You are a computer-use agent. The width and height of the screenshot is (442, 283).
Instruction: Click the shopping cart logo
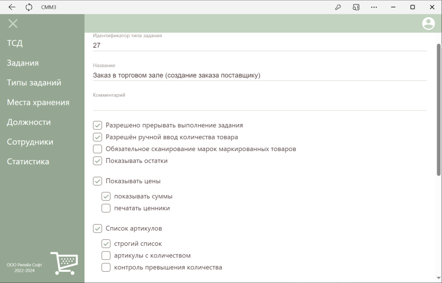64,263
